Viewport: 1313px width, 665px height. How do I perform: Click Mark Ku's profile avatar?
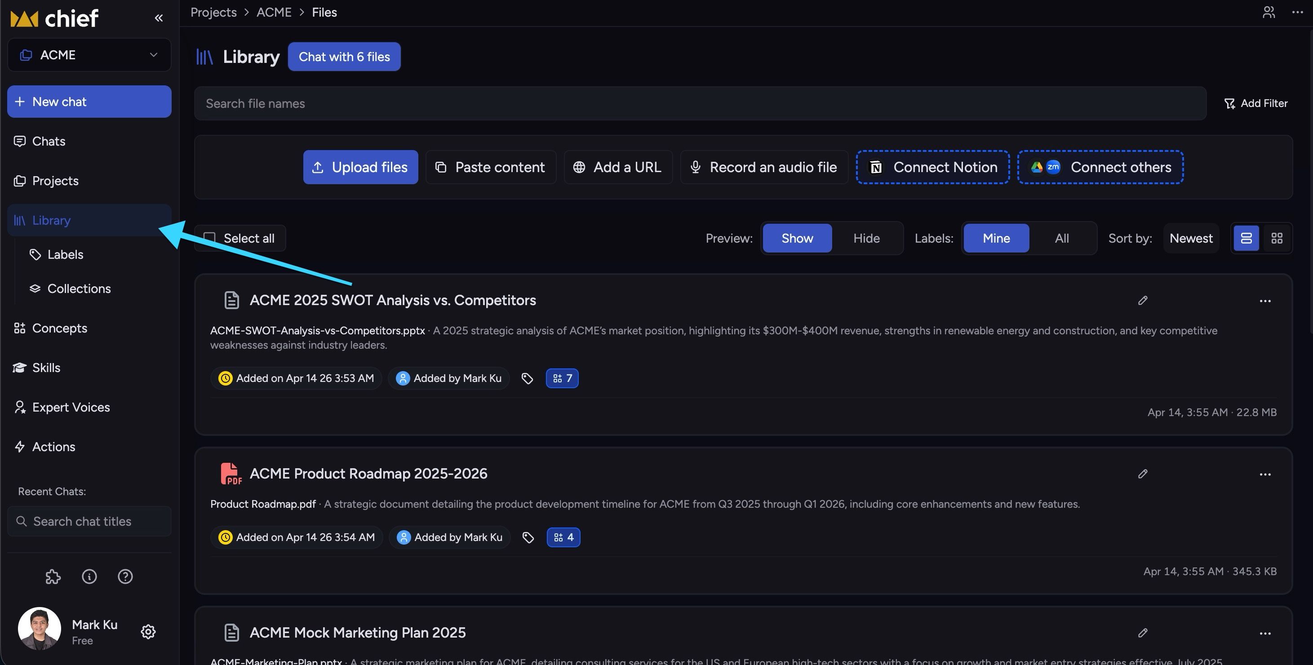pyautogui.click(x=39, y=628)
